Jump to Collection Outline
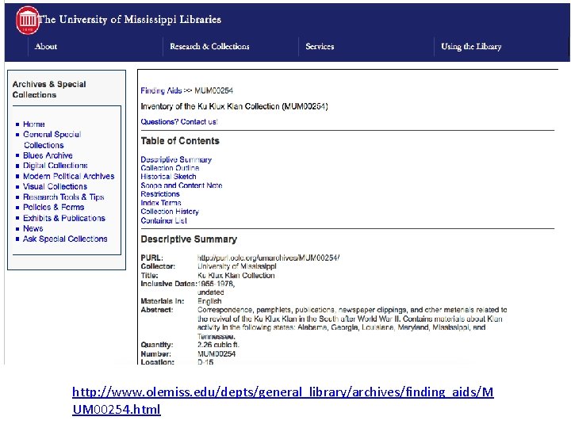 [170, 168]
